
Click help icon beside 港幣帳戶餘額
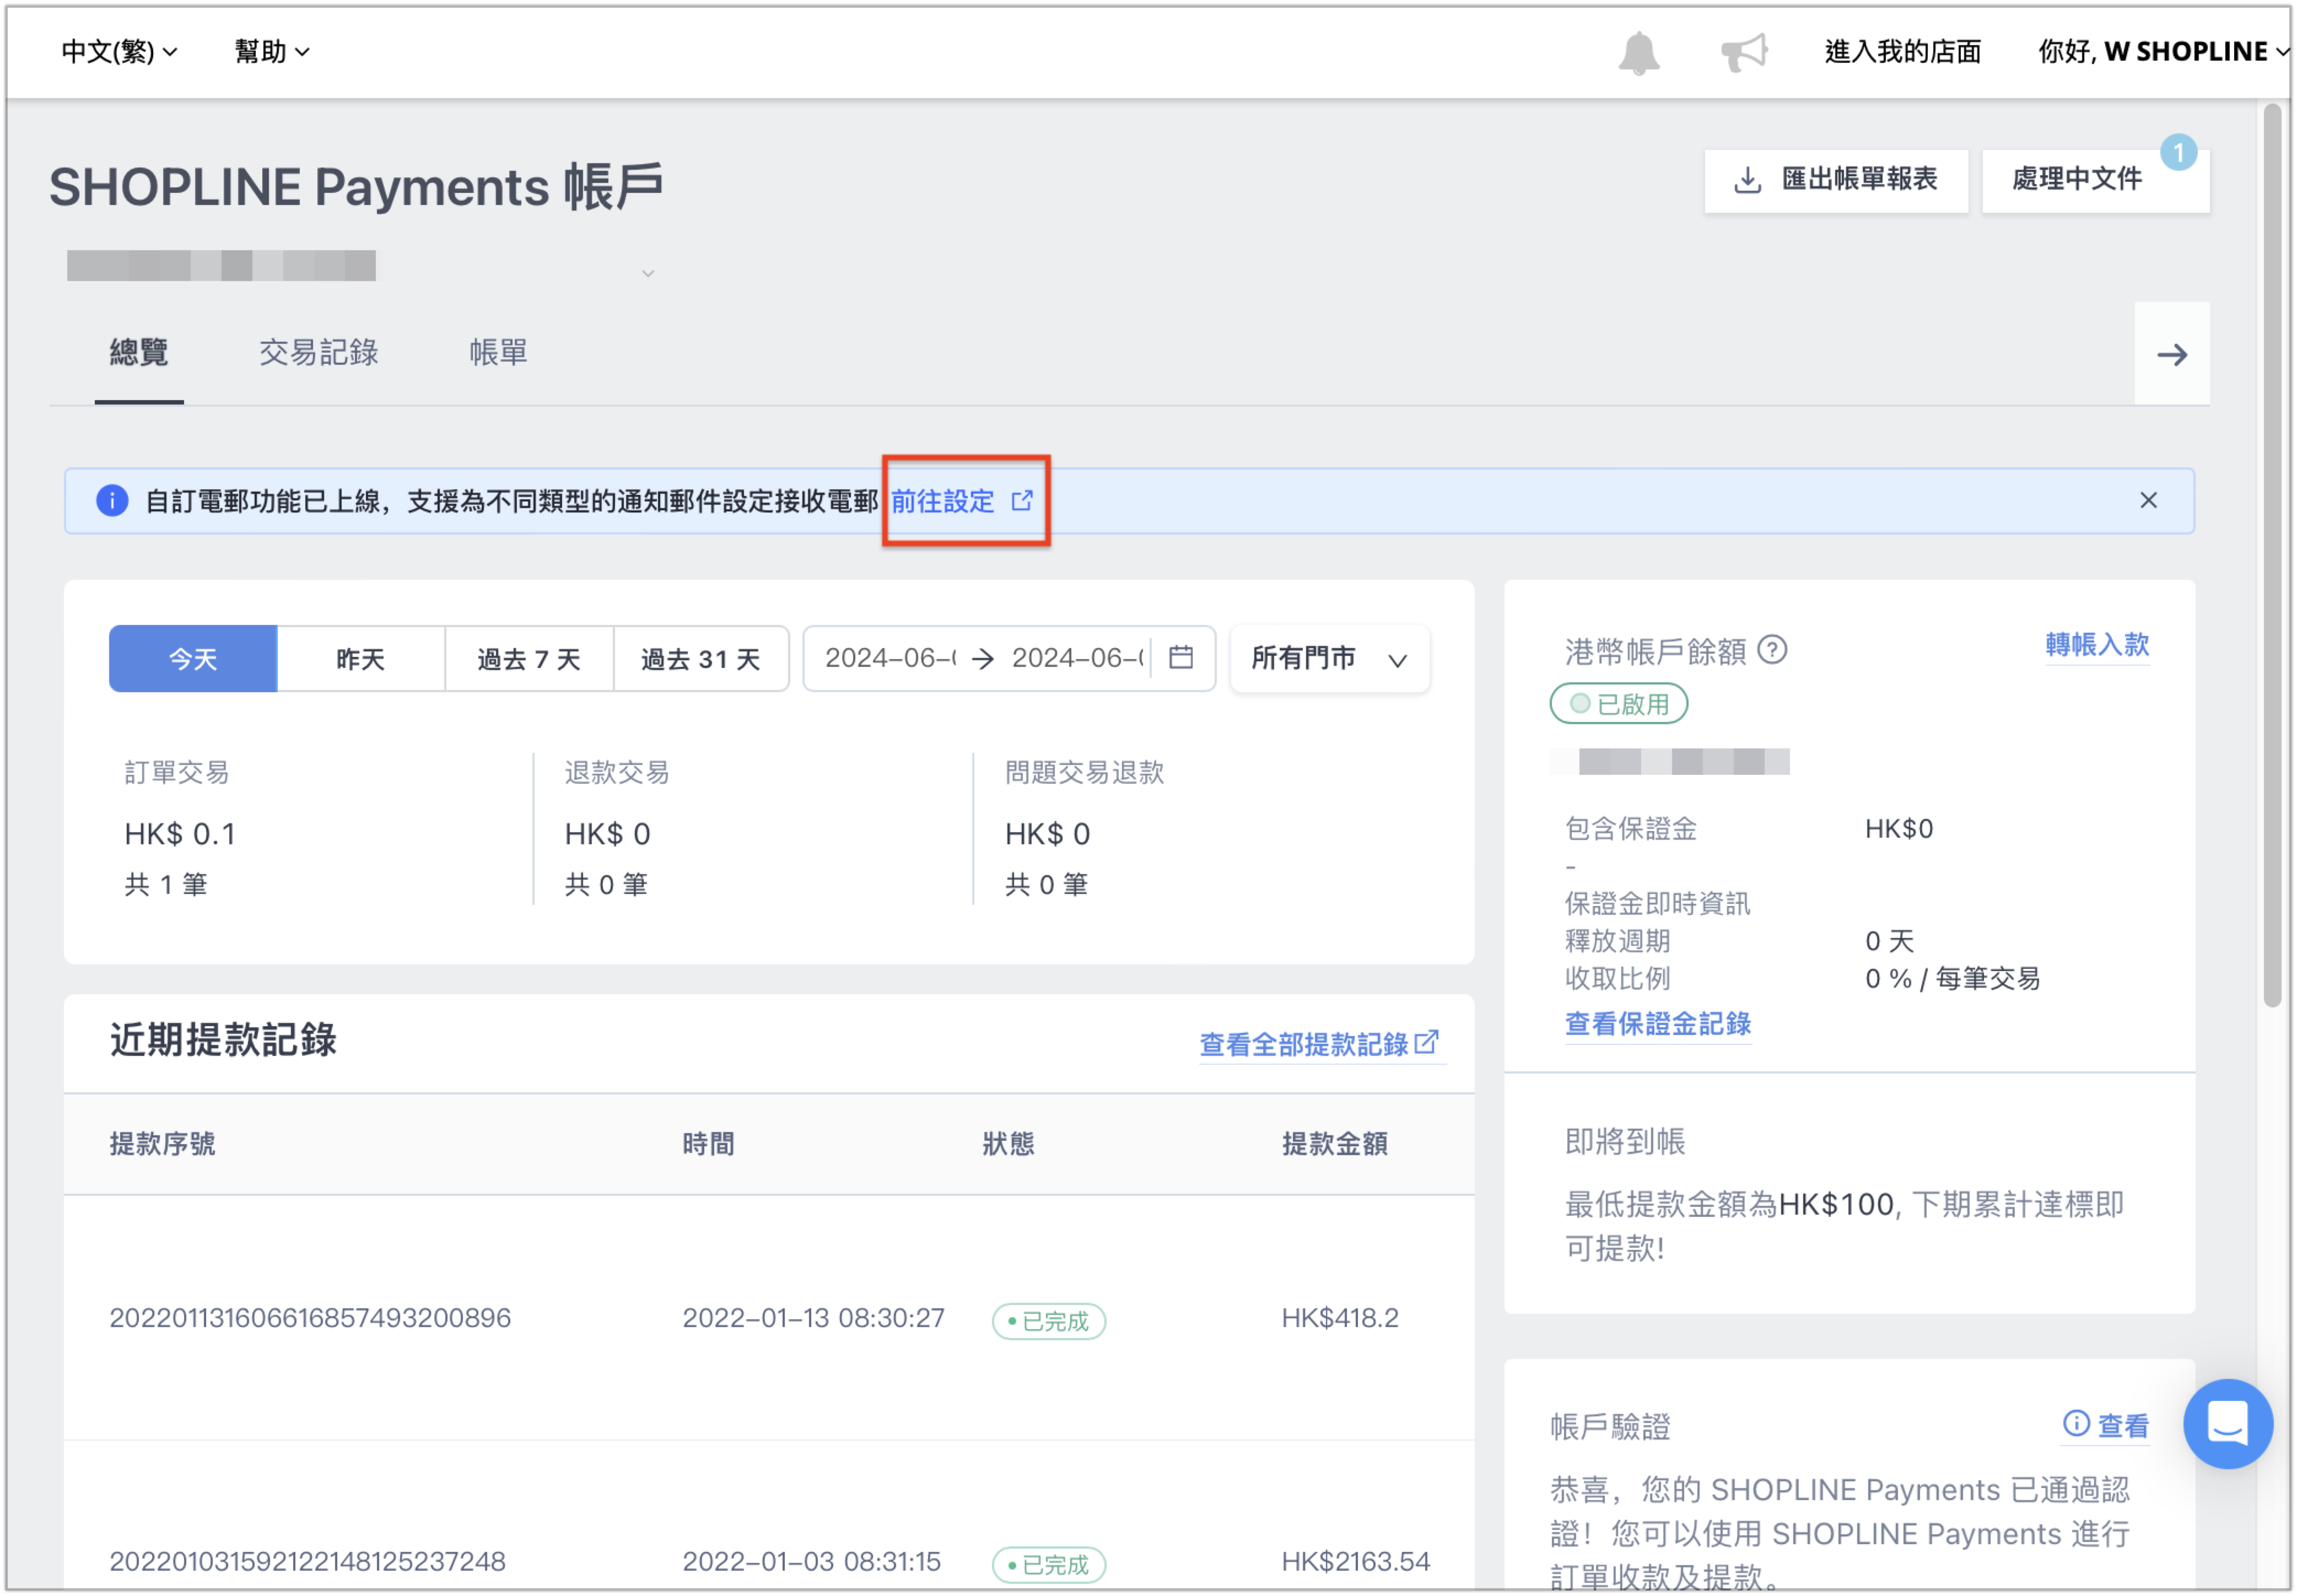[x=1771, y=650]
